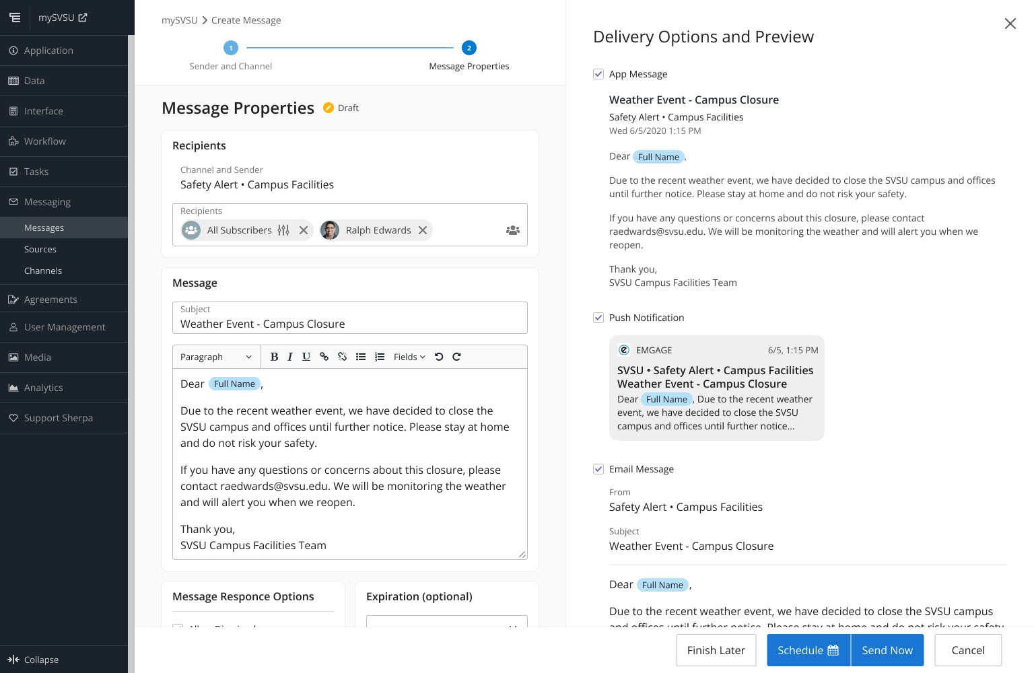Open Workflow in the sidebar
This screenshot has width=1034, height=673.
pos(64,141)
